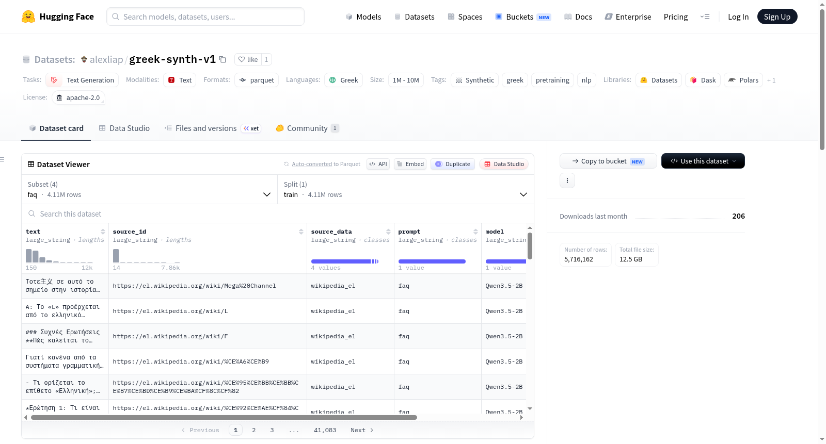Open Docs in the top navigation
The width and height of the screenshot is (826, 444).
[x=578, y=17]
